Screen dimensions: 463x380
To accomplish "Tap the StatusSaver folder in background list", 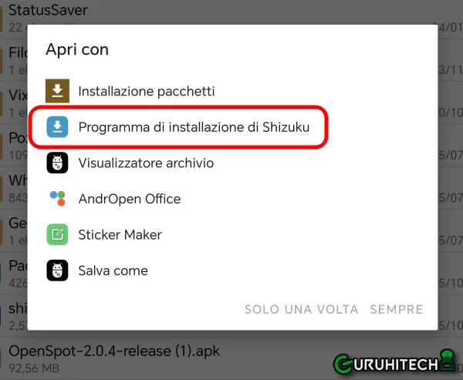I will (x=48, y=10).
